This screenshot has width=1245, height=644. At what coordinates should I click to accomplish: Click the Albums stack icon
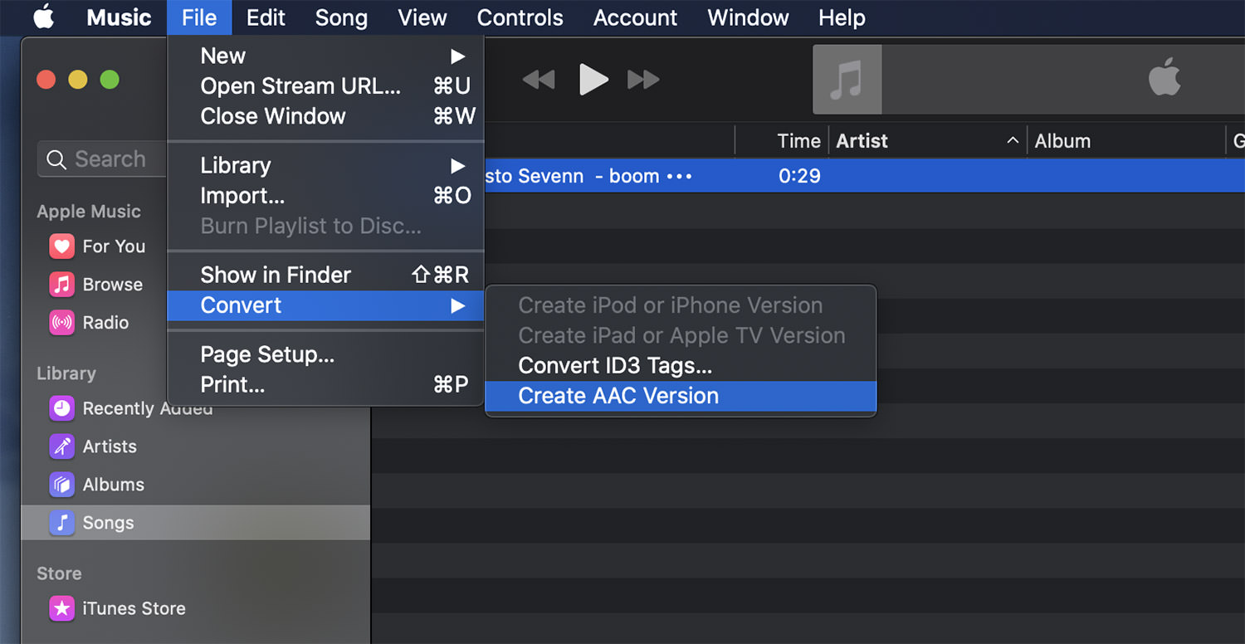pos(62,485)
